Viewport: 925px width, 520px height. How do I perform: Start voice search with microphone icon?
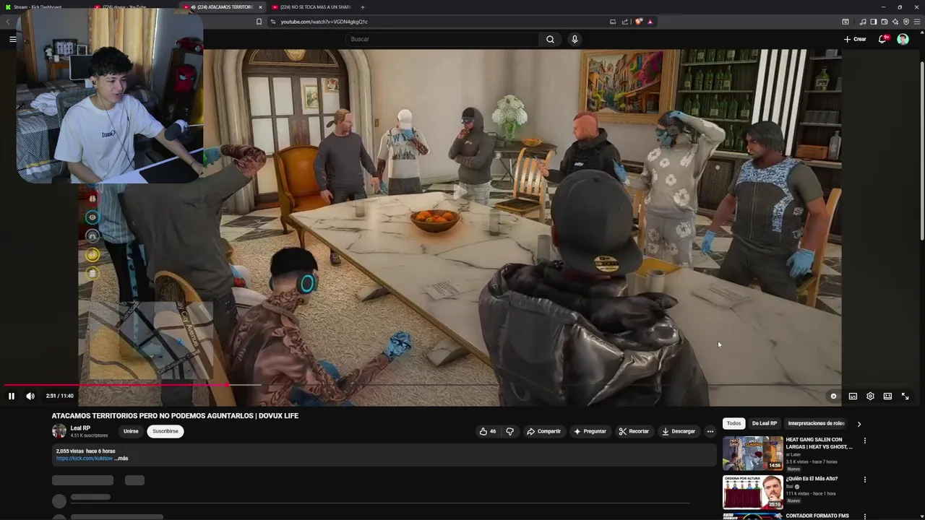[575, 39]
